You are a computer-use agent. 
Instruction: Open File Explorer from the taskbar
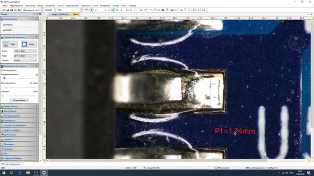point(28,173)
